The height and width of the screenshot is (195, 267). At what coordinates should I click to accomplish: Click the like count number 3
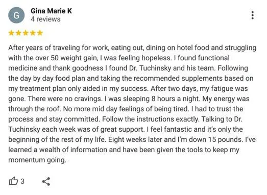[22, 181]
